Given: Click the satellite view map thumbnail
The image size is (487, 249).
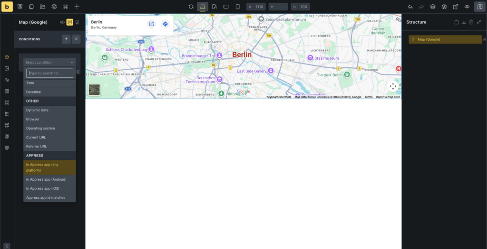Looking at the screenshot, I should (95, 90).
